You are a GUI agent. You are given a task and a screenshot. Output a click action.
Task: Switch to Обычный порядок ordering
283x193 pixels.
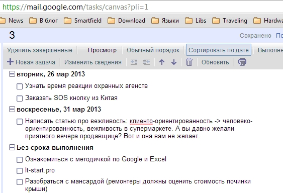click(153, 50)
